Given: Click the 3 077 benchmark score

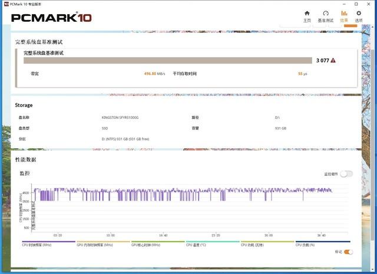Looking at the screenshot, I should (322, 61).
